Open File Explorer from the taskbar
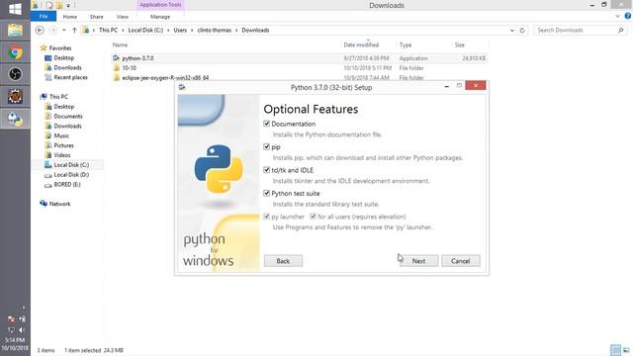Screen dimensions: 633x356 (x=15, y=31)
